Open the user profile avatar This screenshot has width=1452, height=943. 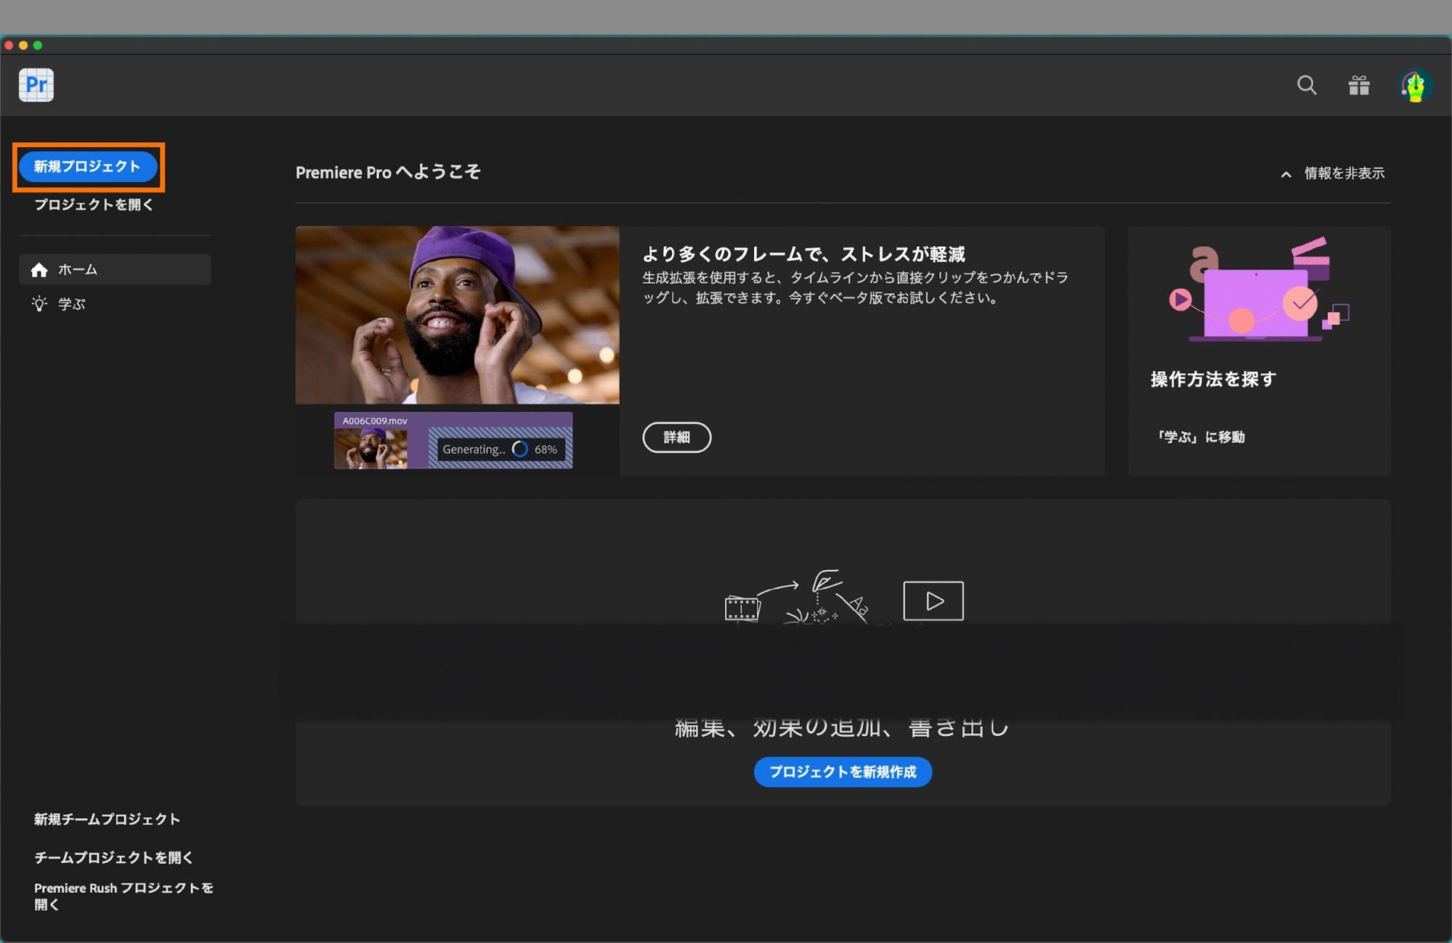coord(1414,86)
